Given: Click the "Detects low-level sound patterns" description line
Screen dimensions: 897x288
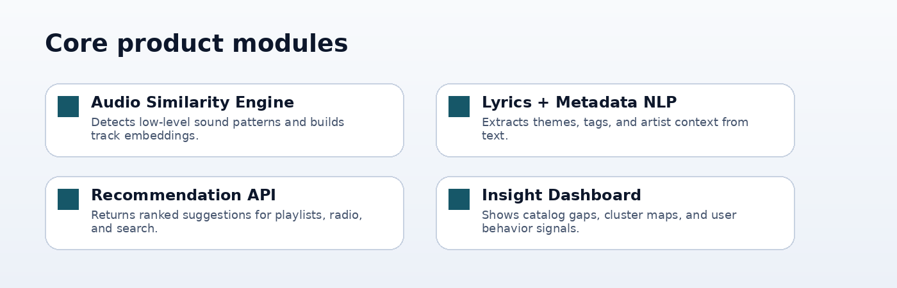Looking at the screenshot, I should pos(217,122).
